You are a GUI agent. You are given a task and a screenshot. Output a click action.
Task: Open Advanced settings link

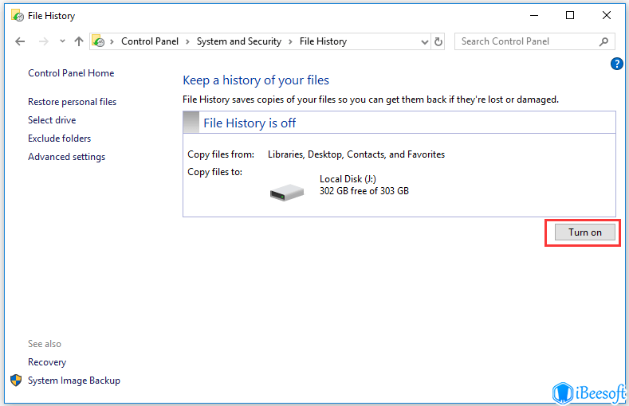point(67,157)
